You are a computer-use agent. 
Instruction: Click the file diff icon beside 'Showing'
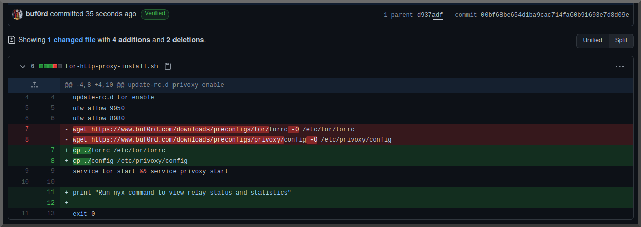coord(12,40)
